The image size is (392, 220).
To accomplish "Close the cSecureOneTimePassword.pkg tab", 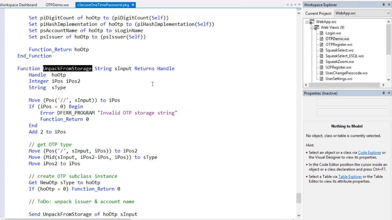I will click(133, 5).
